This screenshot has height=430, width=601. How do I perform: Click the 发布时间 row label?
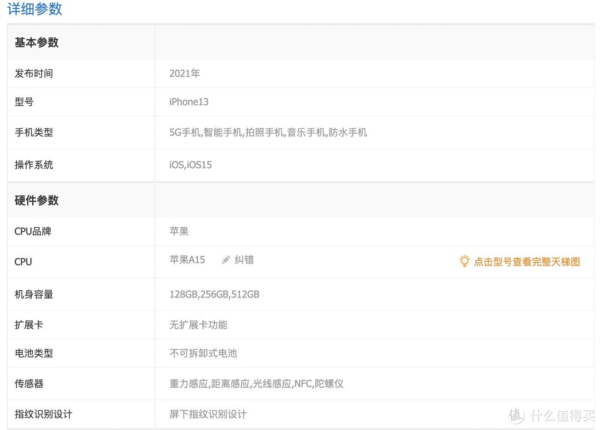click(x=34, y=74)
